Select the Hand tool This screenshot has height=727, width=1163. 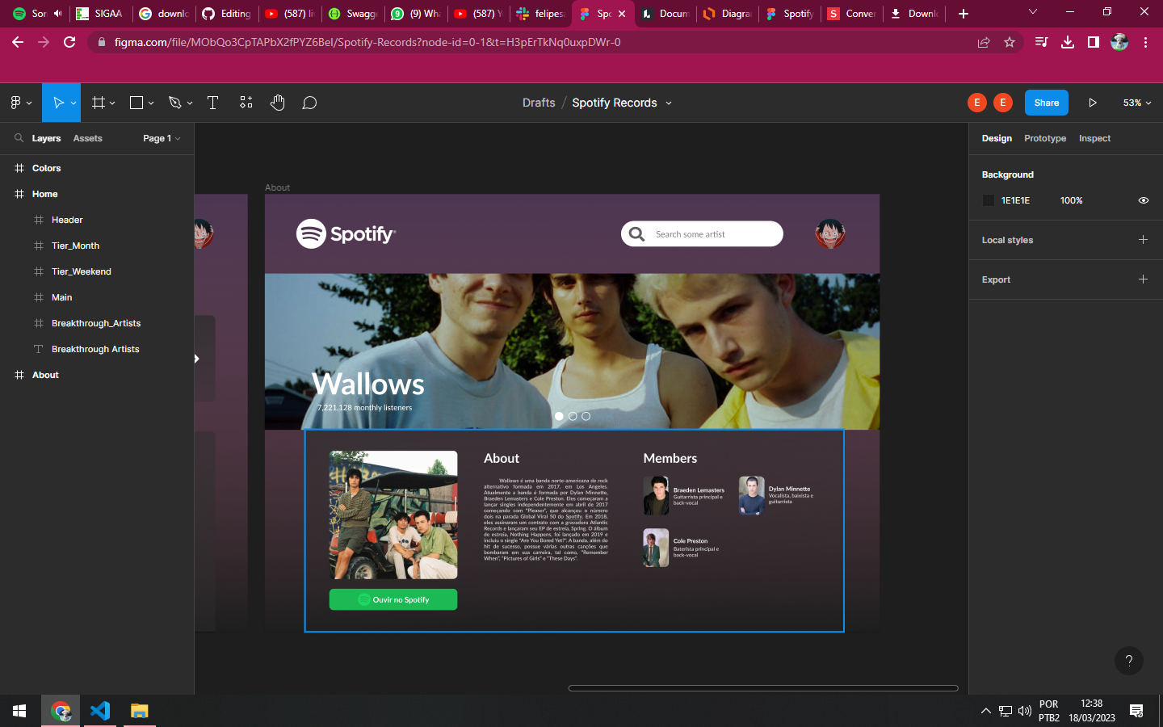pos(277,103)
